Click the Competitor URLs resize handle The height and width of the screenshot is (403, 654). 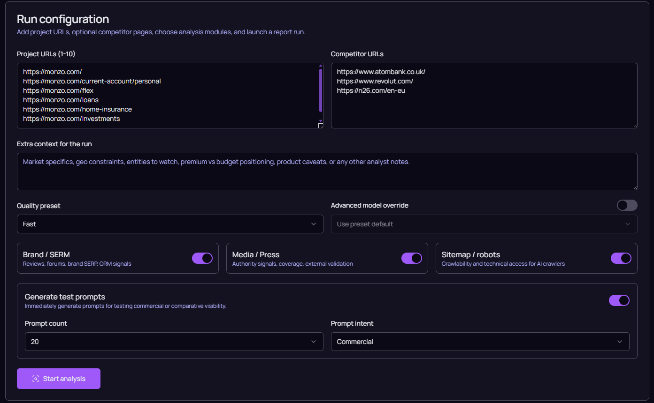pos(635,126)
